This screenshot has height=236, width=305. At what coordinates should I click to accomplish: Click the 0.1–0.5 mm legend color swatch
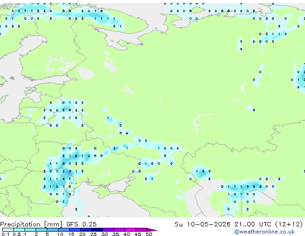click(x=8, y=230)
